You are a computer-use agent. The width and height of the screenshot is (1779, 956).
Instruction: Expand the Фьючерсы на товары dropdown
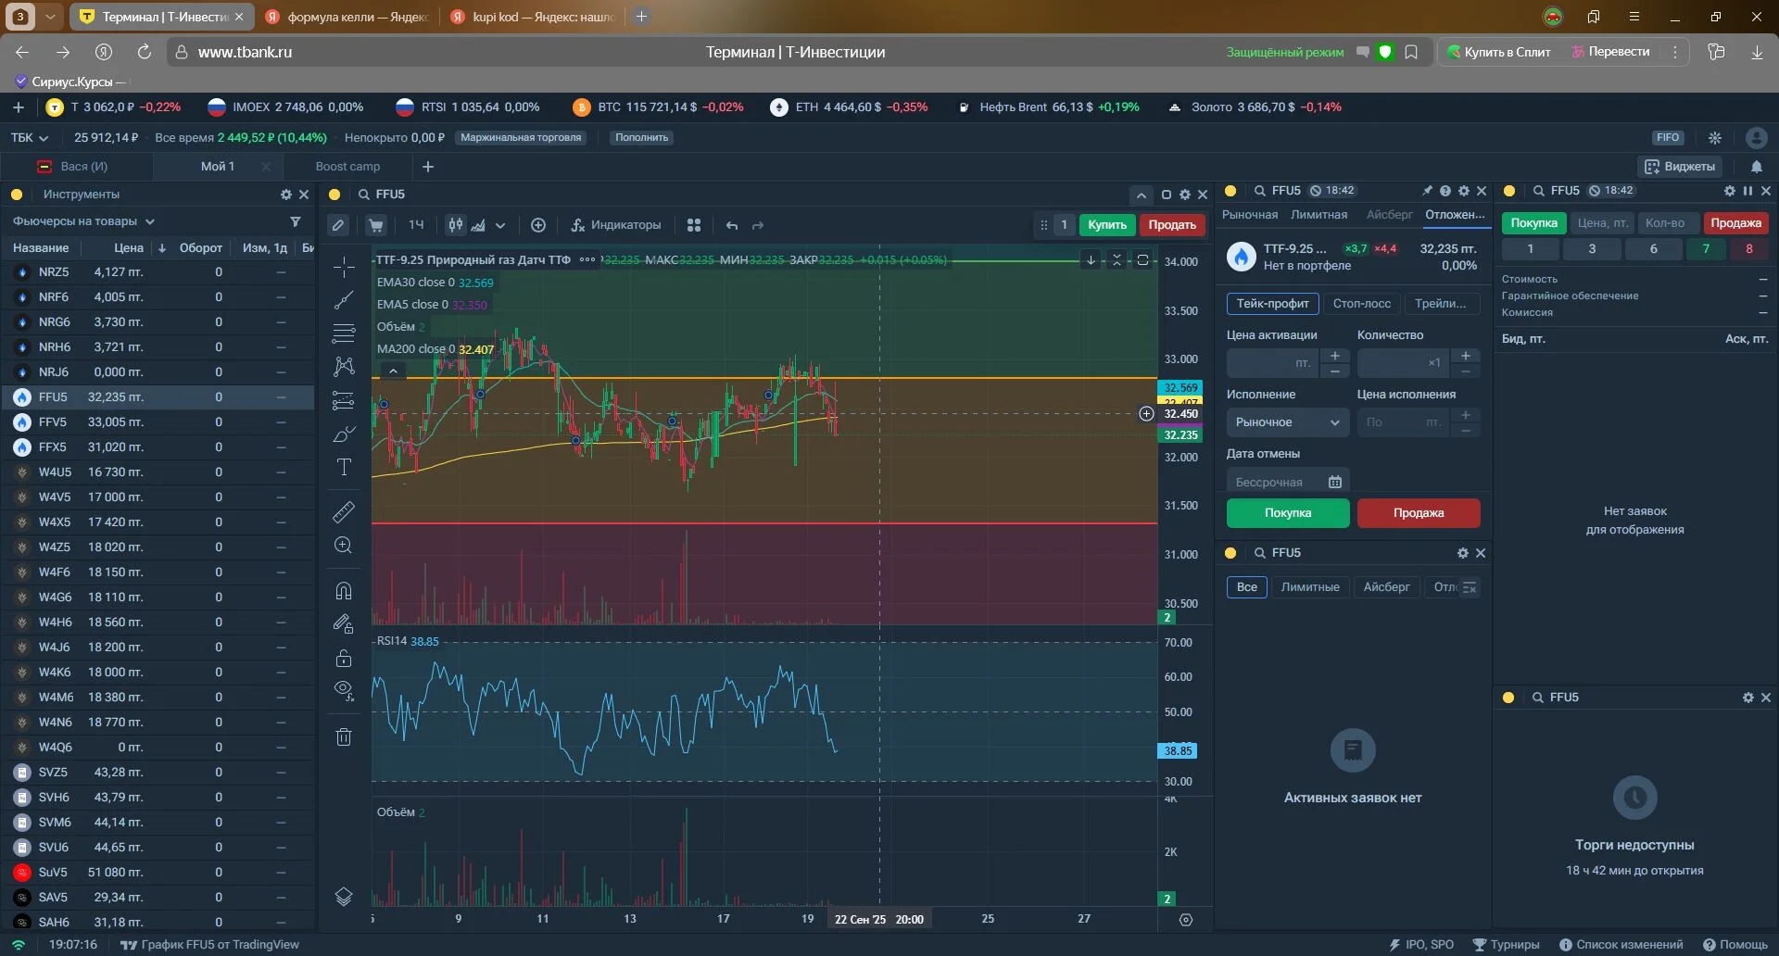pos(83,221)
